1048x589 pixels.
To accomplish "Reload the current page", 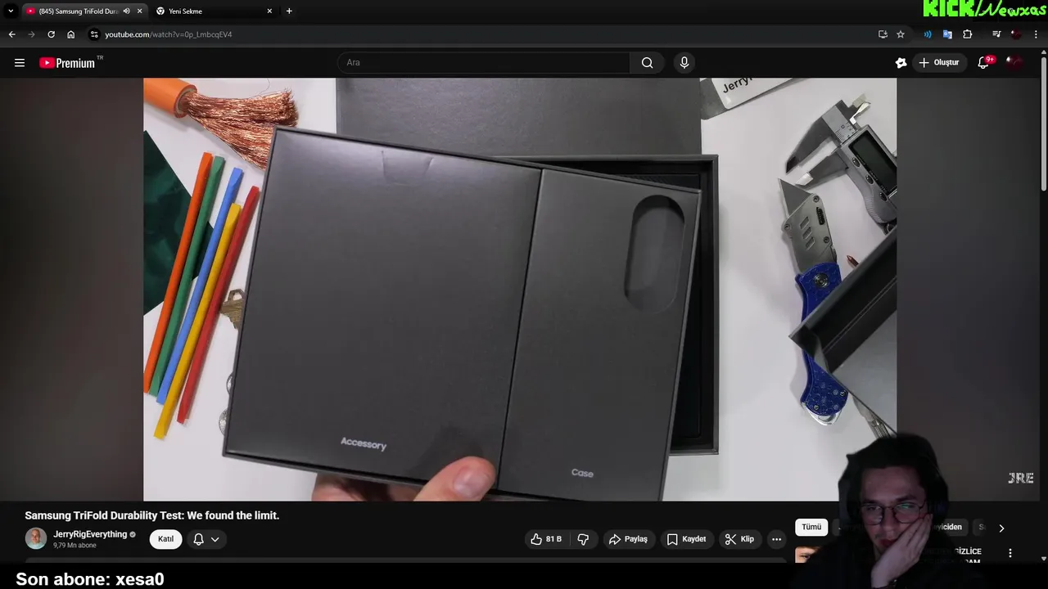I will click(51, 34).
